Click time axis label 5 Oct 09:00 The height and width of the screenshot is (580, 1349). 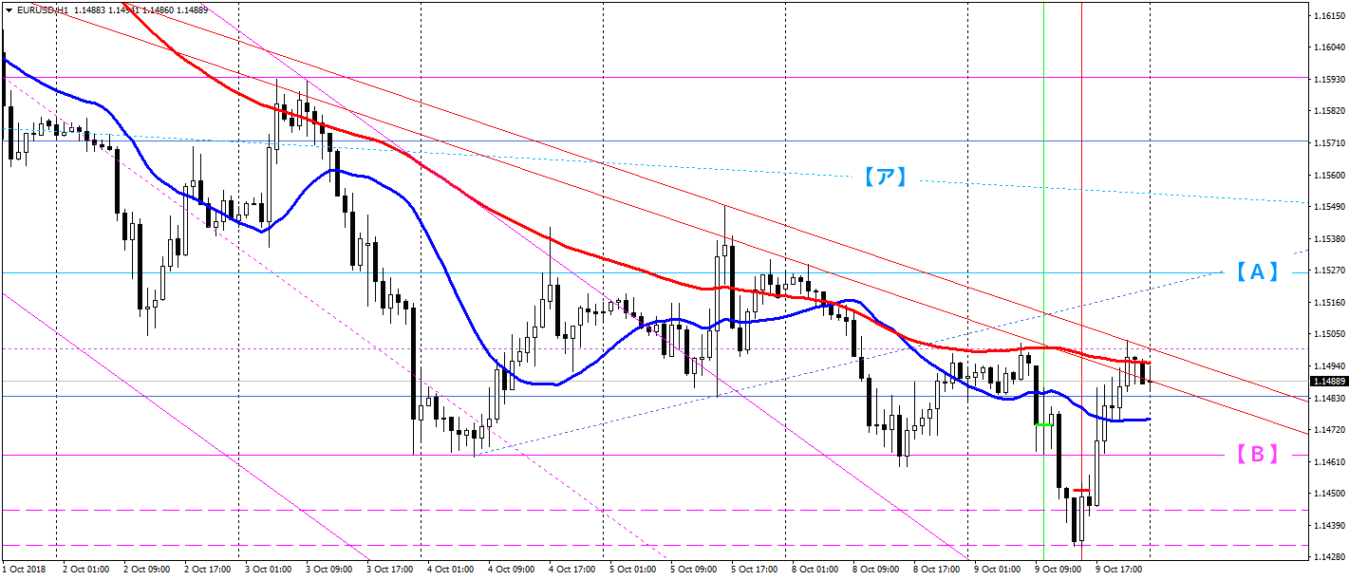point(694,571)
